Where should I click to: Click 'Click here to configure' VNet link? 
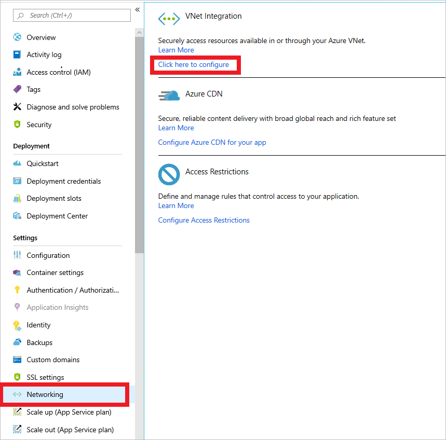[194, 65]
